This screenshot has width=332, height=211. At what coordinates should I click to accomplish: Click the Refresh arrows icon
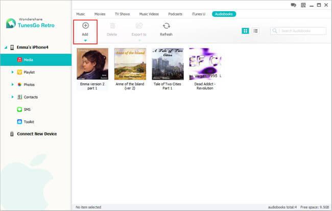pyautogui.click(x=167, y=26)
